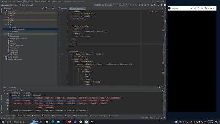Open POCOPHONE F1 device selector dropdown
This screenshot has width=220, height=124.
point(104,5)
